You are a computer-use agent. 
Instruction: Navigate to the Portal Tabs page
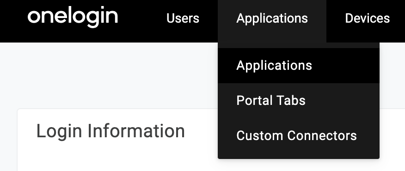(x=299, y=100)
